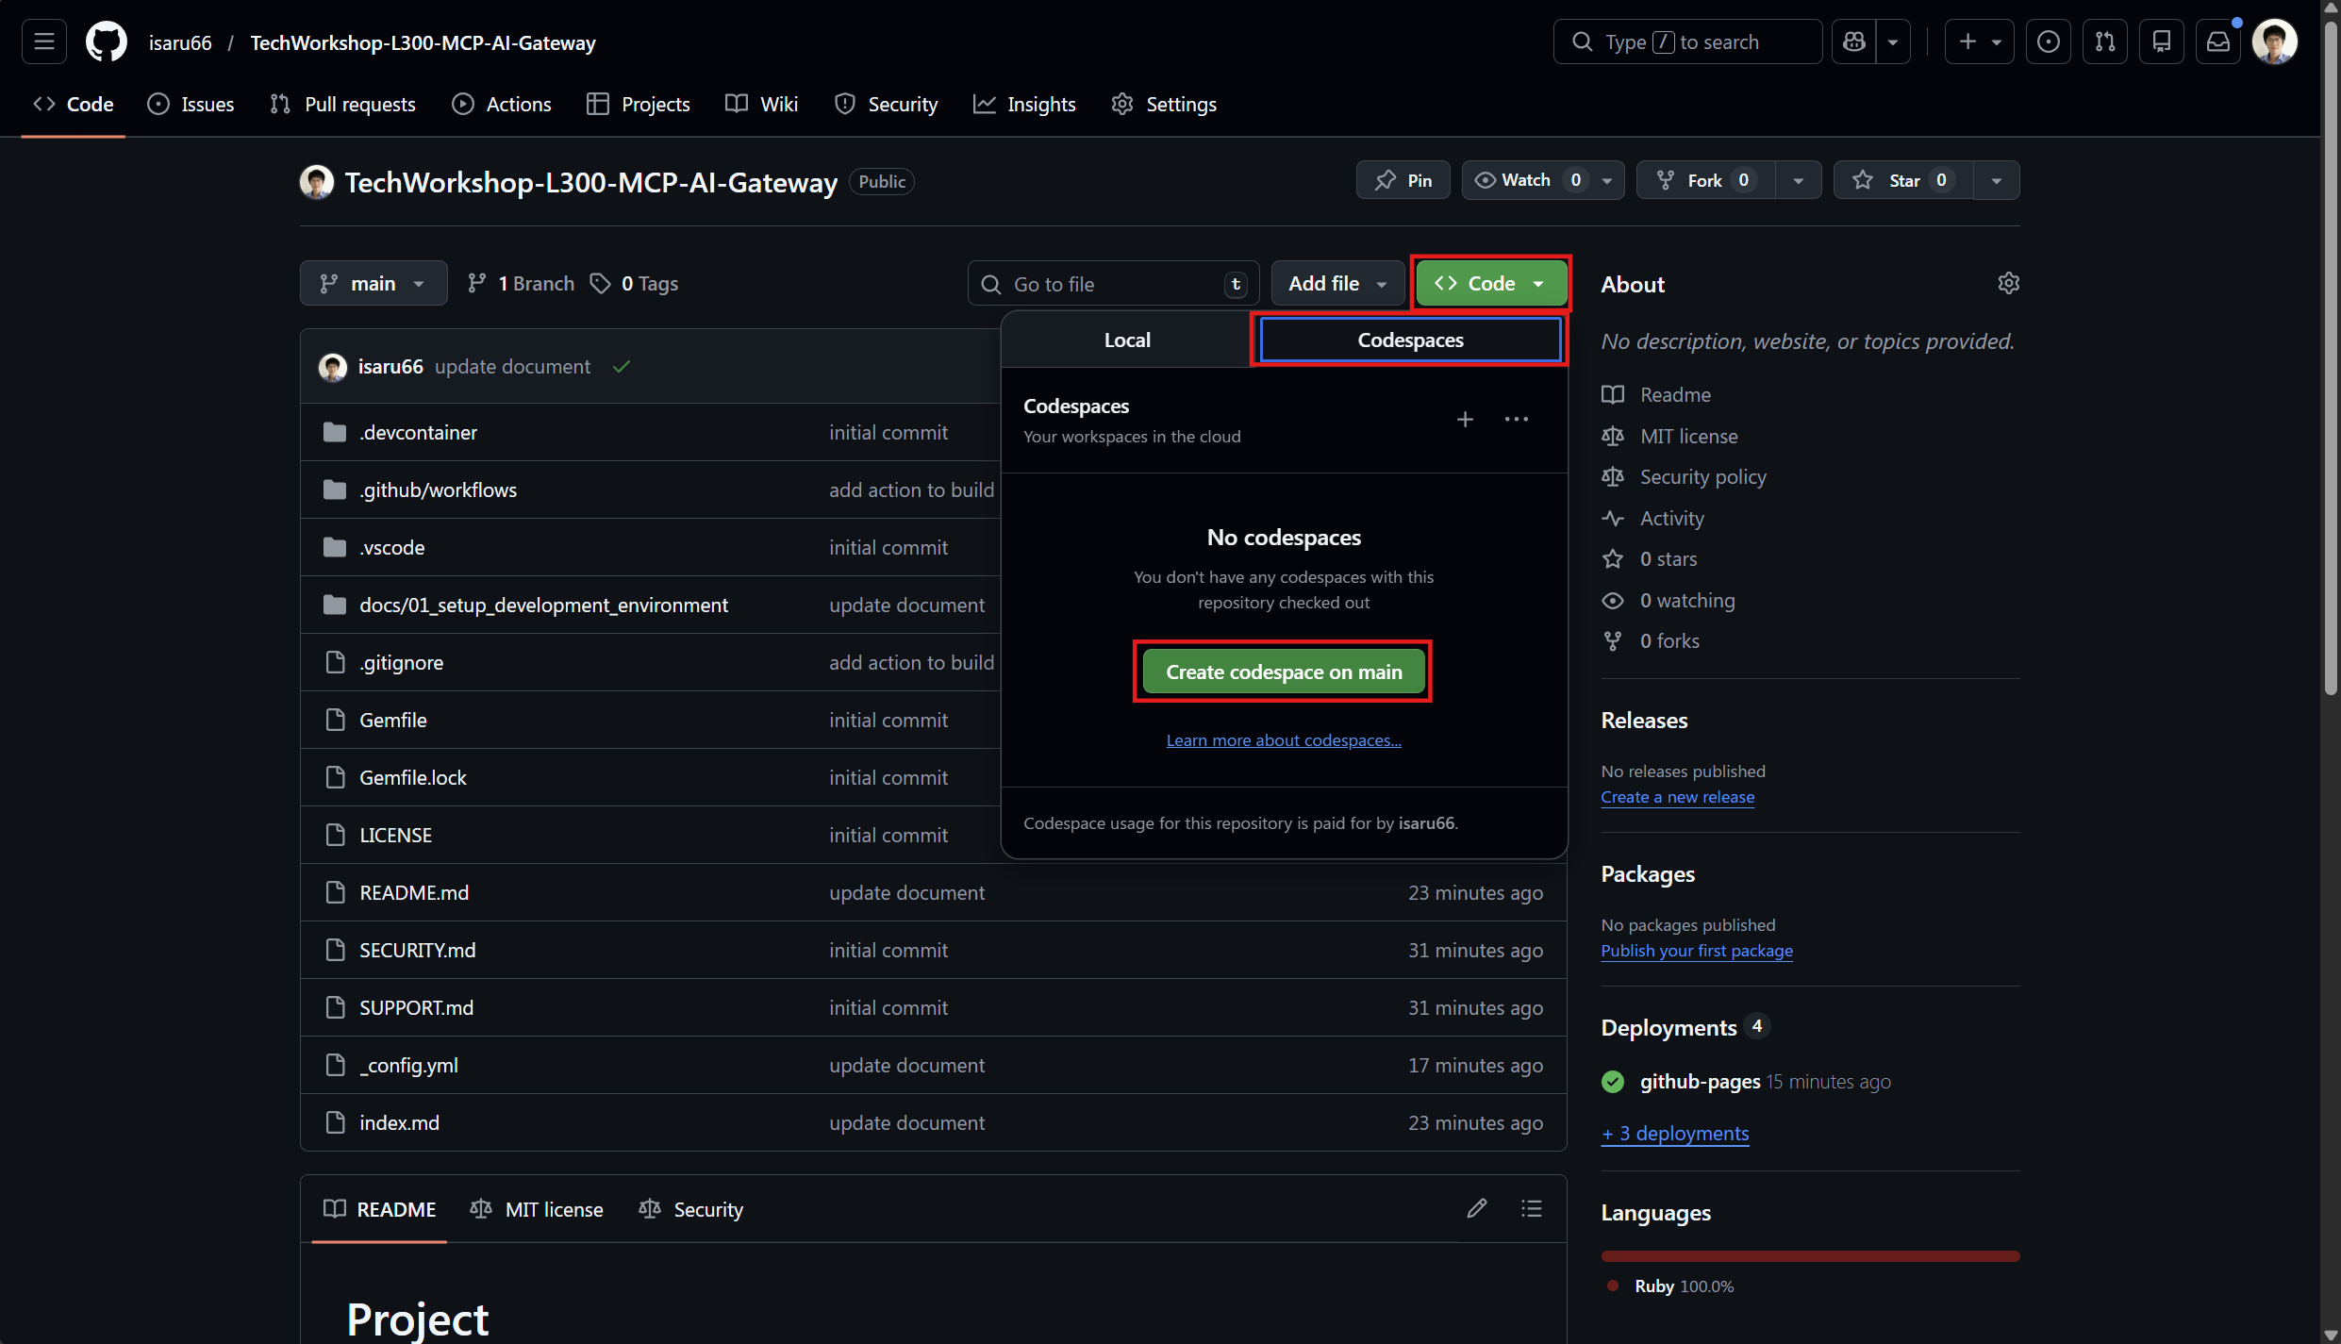The width and height of the screenshot is (2341, 1344).
Task: View commit status green checkmark
Action: 621,367
